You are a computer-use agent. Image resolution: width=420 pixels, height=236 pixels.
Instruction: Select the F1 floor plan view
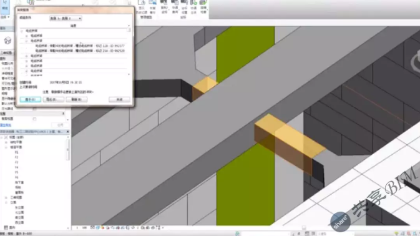click(x=17, y=152)
